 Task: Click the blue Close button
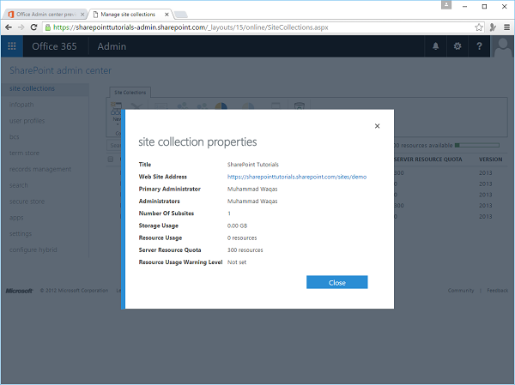coord(336,282)
